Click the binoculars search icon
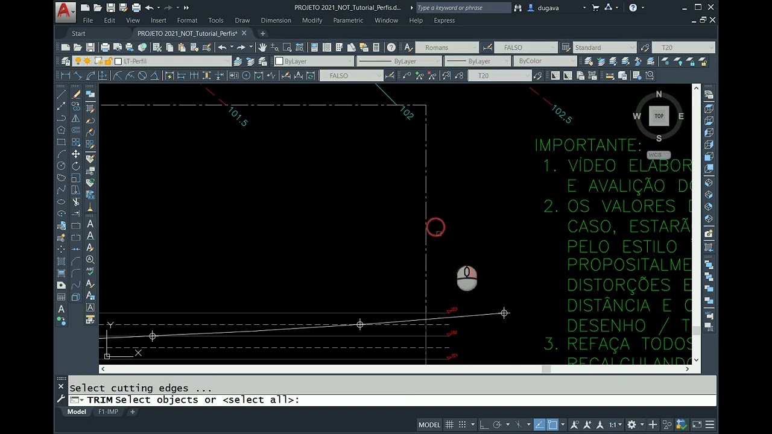 (x=518, y=8)
